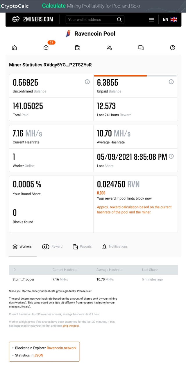Click the 'ping the pool' link

click(71, 326)
